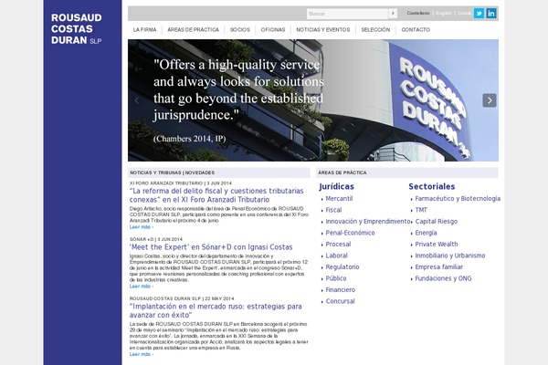This screenshot has width=548, height=365.
Task: Open the LinkedIn icon link
Action: tap(491, 14)
